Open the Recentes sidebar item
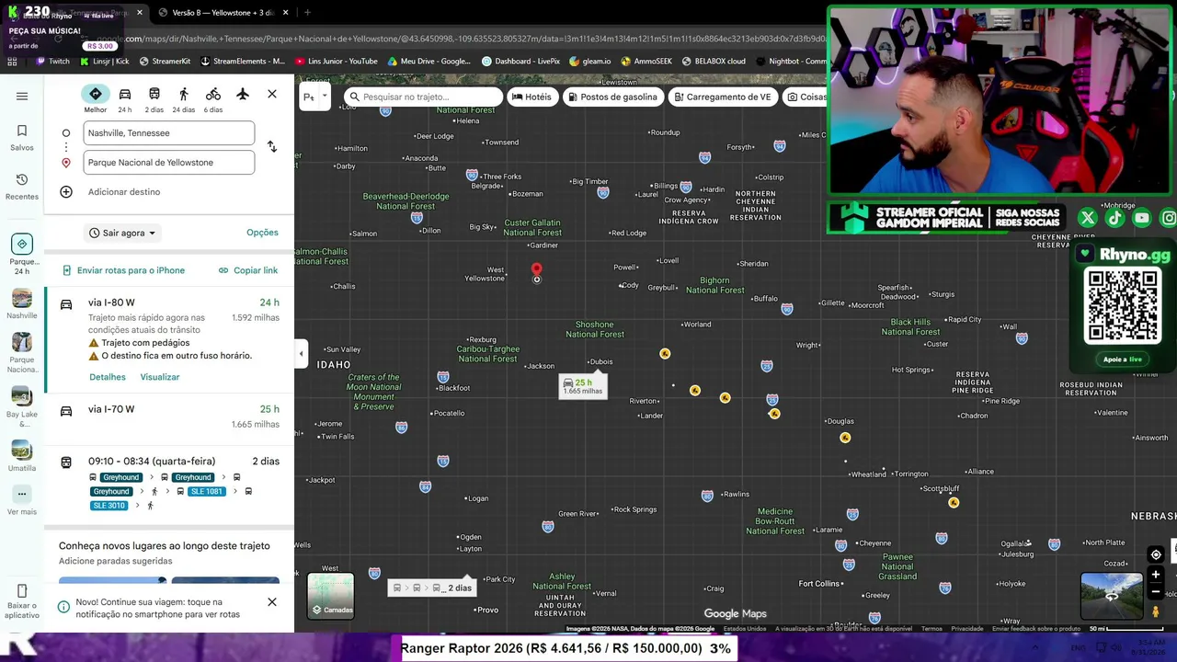Image resolution: width=1177 pixels, height=662 pixels. (22, 187)
